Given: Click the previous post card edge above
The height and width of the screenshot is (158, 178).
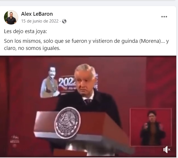Looking at the screenshot, I should click(x=87, y=0).
